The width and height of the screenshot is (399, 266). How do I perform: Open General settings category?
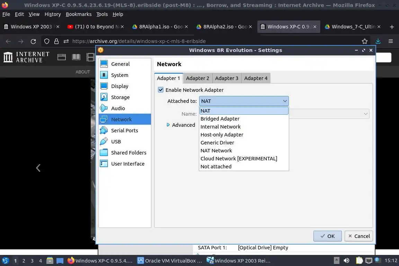tap(125, 64)
